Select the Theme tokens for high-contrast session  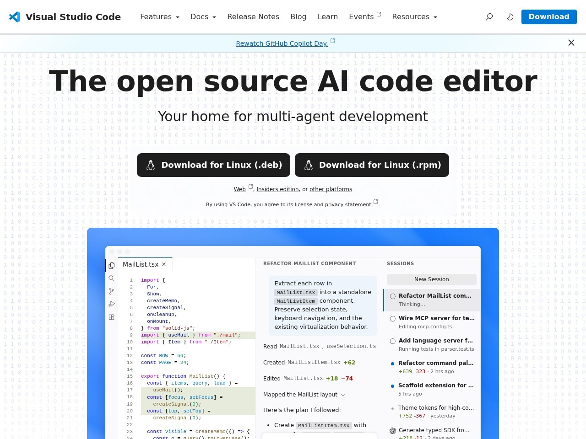(432, 412)
